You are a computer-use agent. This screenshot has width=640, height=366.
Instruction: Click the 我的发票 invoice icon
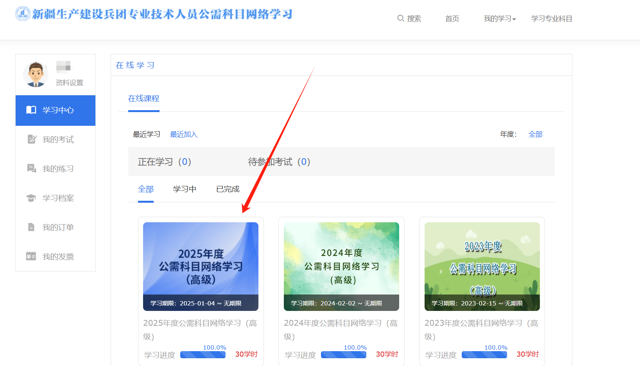point(31,257)
